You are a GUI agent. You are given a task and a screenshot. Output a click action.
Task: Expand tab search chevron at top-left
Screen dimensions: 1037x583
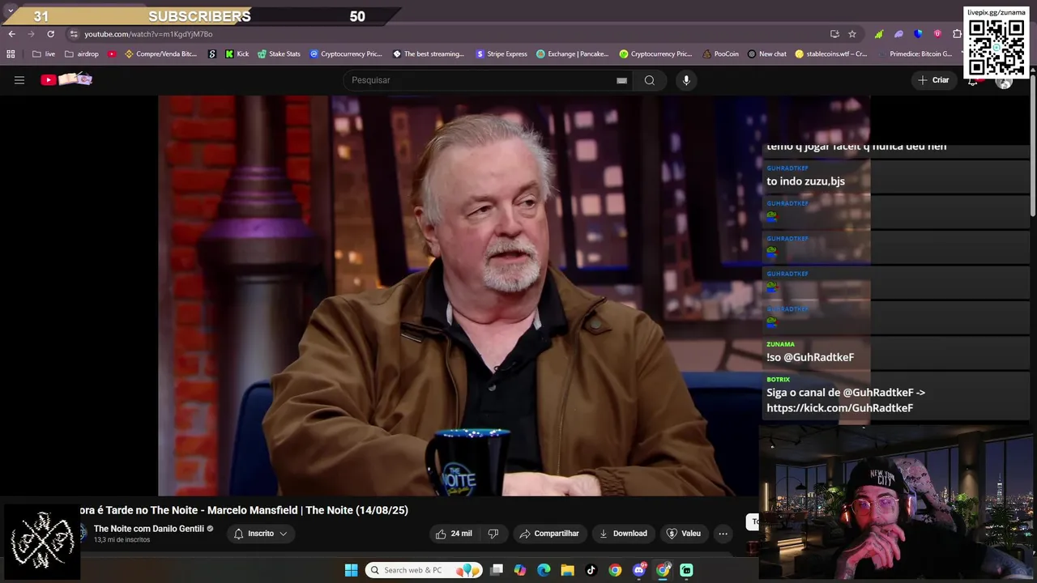coord(11,11)
